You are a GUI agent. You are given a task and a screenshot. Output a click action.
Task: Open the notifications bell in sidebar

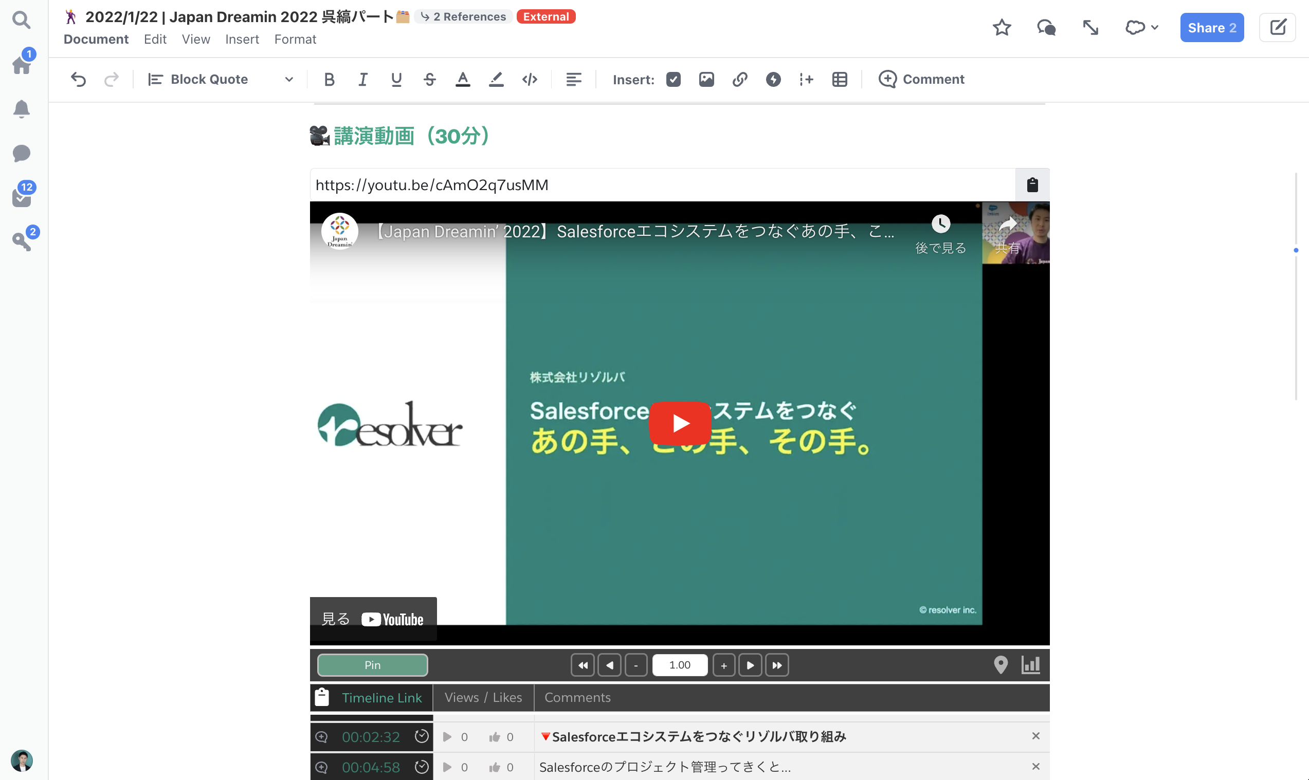coord(22,109)
